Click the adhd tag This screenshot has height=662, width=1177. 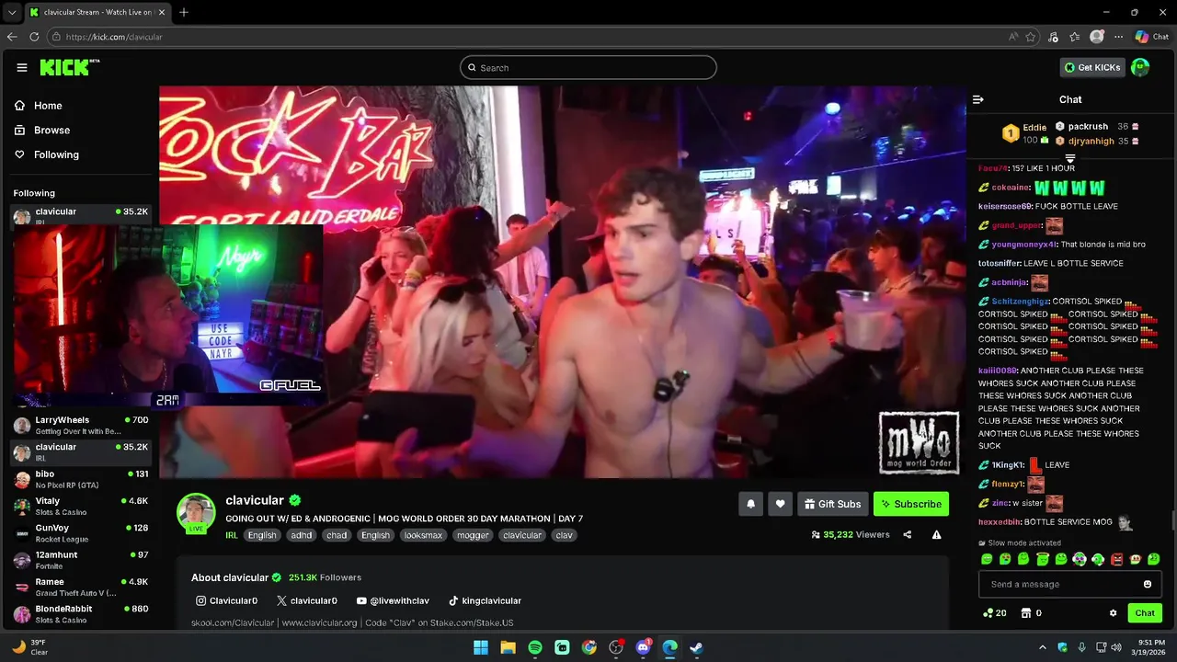301,535
